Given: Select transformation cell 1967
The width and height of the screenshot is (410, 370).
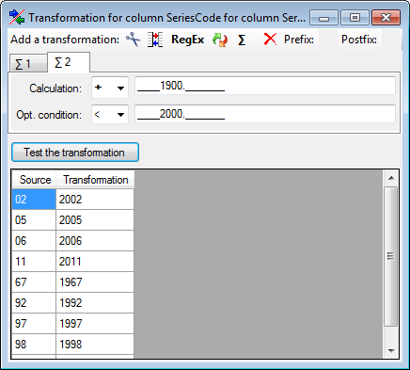Looking at the screenshot, I should point(95,282).
